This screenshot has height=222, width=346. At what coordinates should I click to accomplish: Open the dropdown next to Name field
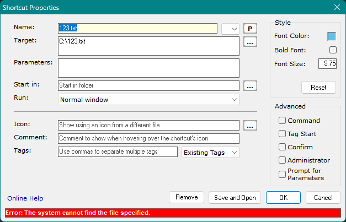pyautogui.click(x=230, y=29)
